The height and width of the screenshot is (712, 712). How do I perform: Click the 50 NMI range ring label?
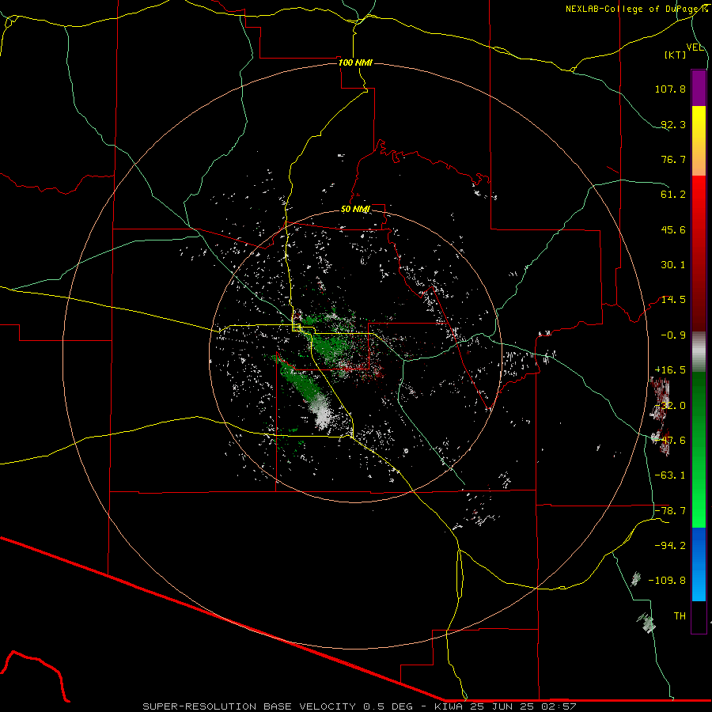[355, 210]
